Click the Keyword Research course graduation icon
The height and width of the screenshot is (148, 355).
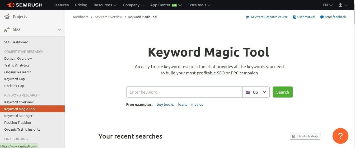click(247, 17)
